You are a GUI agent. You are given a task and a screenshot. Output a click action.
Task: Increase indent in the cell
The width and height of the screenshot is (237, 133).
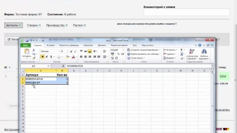(x=99, y=57)
